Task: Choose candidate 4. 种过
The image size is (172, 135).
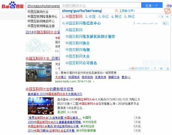Action: 116,17
